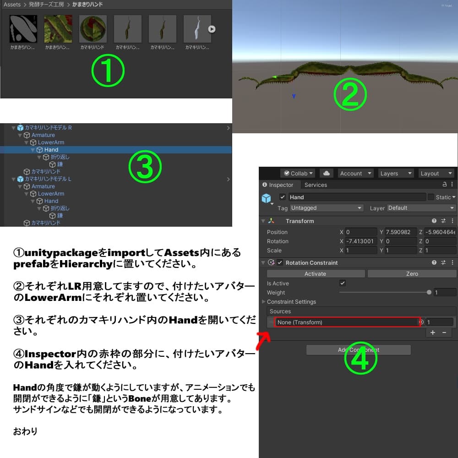Open Rotation Constraint three-dot context menu
This screenshot has width=458, height=458.
pos(453,263)
